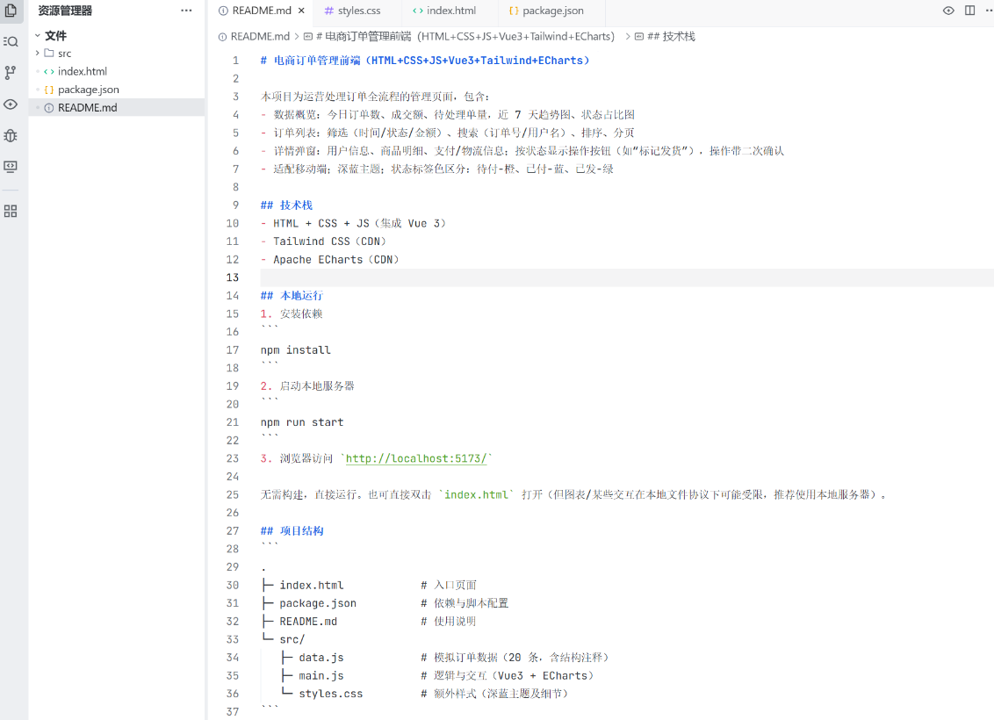Open the remote monitor icon in sidebar
Viewport: 994px width, 720px height.
(11, 166)
